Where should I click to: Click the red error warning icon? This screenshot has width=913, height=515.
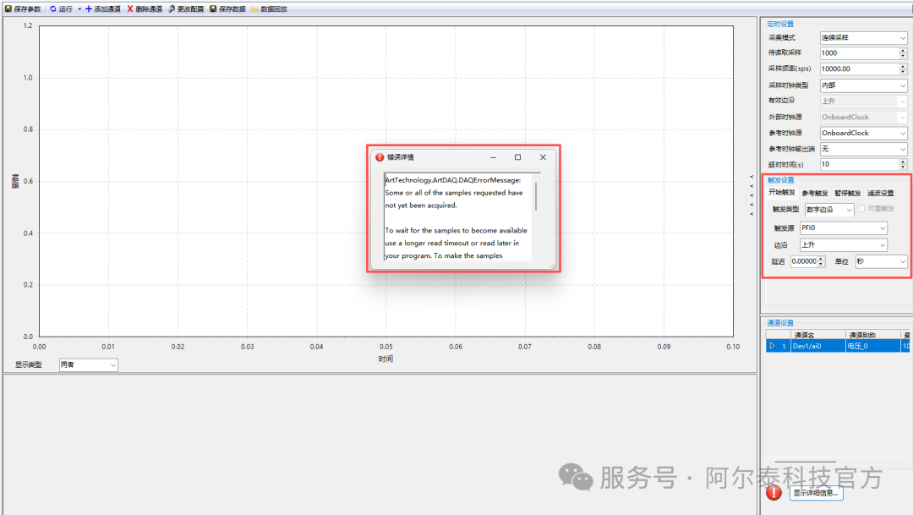pyautogui.click(x=773, y=493)
